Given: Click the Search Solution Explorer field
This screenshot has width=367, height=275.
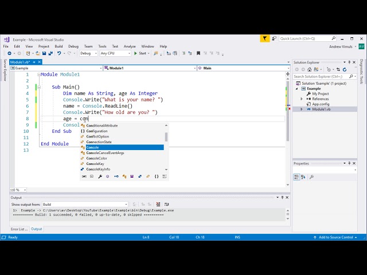Looking at the screenshot, I should (325, 76).
